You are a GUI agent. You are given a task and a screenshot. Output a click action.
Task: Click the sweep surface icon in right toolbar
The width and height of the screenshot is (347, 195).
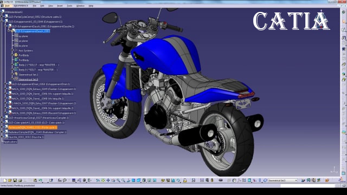click(343, 64)
